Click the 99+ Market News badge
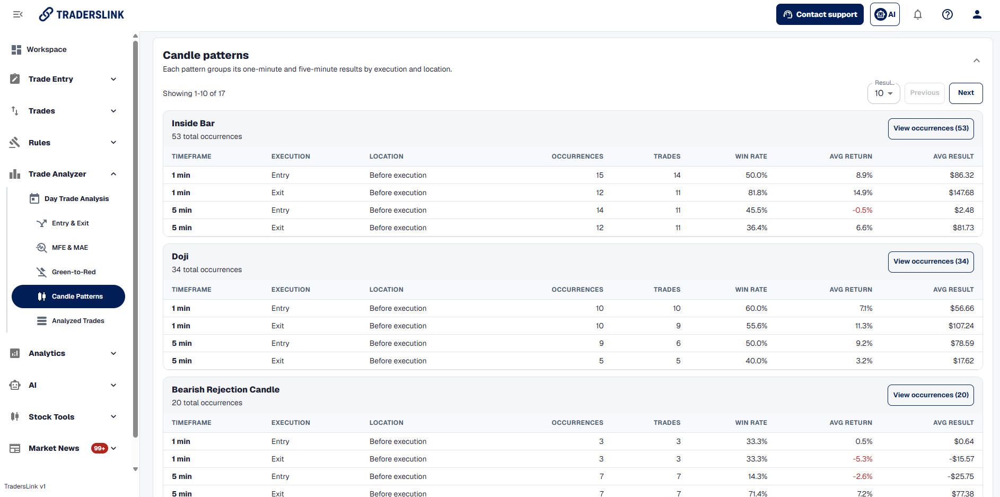 [99, 448]
